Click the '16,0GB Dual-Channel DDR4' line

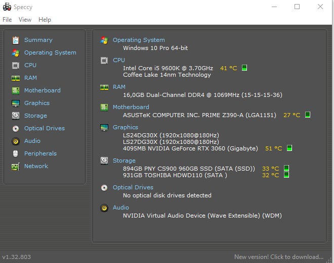[202, 95]
